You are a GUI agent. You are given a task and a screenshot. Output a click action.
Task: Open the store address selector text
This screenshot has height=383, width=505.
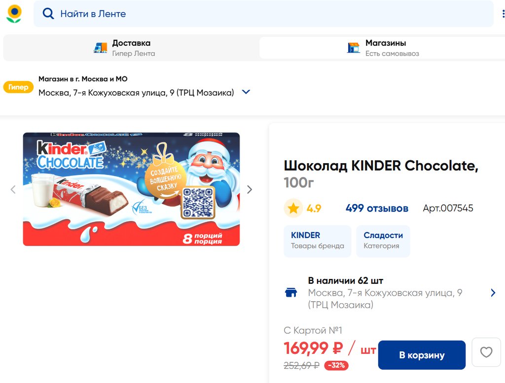(136, 93)
